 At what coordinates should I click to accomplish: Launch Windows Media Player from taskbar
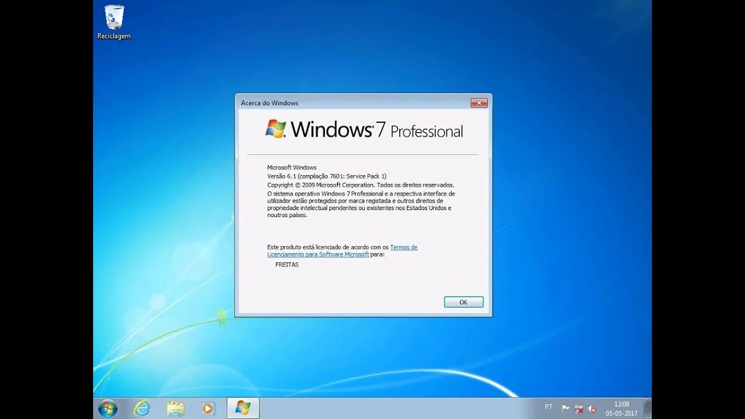208,409
